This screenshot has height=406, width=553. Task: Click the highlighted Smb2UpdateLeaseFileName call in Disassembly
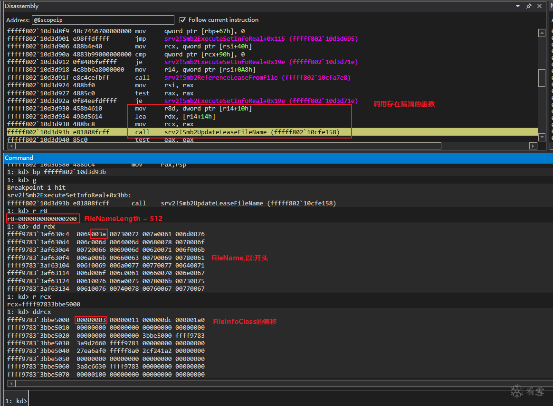pos(252,132)
